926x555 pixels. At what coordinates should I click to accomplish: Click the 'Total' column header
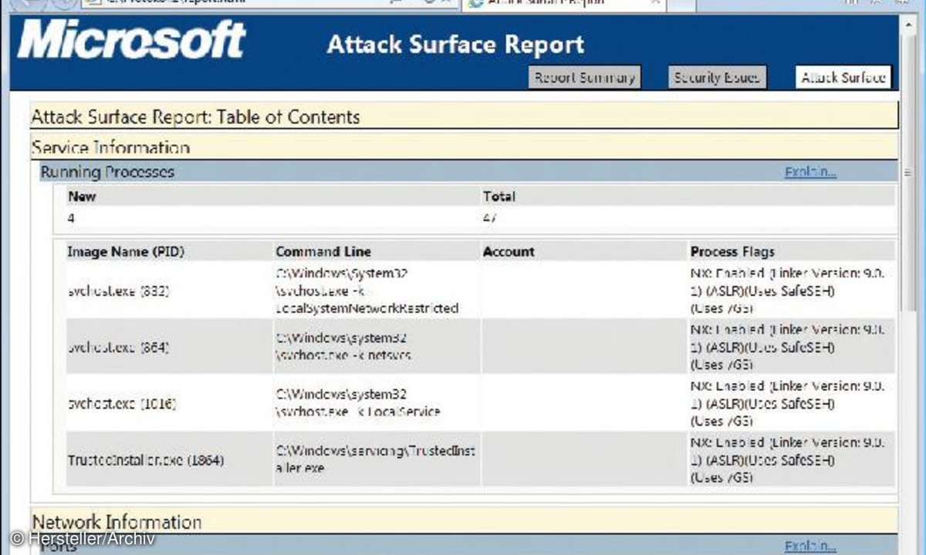498,197
